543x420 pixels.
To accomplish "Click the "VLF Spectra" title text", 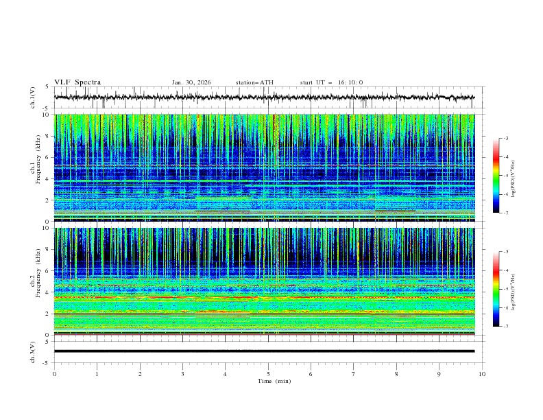I will coord(77,82).
